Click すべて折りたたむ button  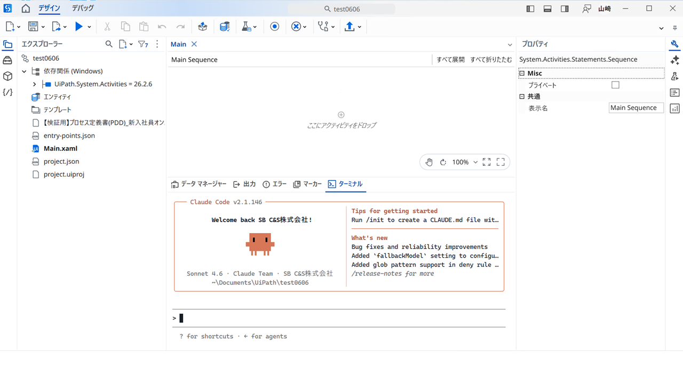click(x=491, y=60)
